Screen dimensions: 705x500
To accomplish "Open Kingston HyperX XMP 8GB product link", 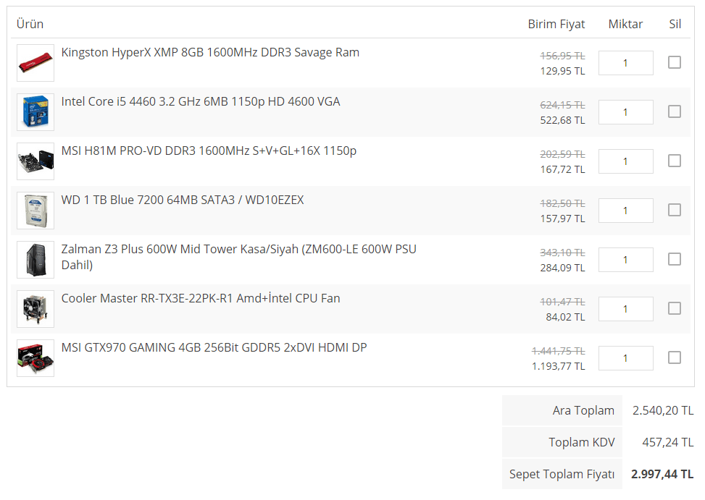I will click(210, 53).
